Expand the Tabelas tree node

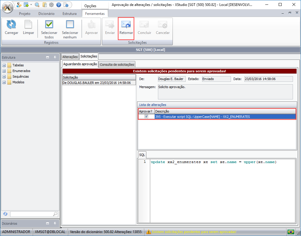[4, 65]
